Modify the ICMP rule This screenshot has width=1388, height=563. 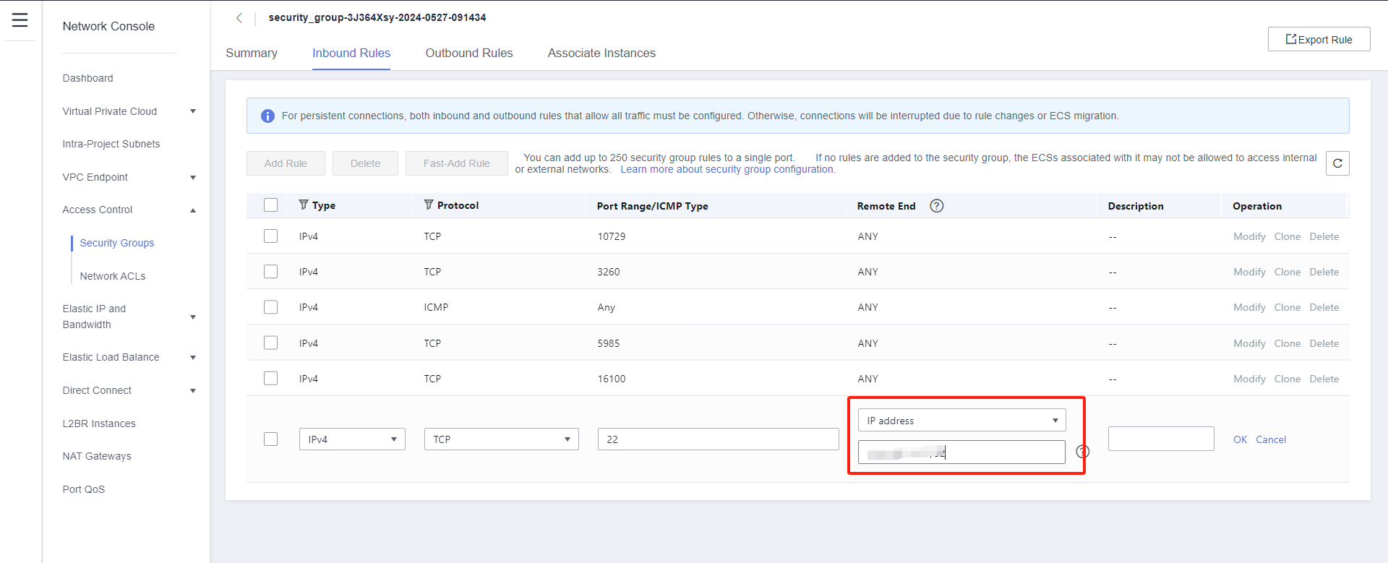pos(1249,307)
